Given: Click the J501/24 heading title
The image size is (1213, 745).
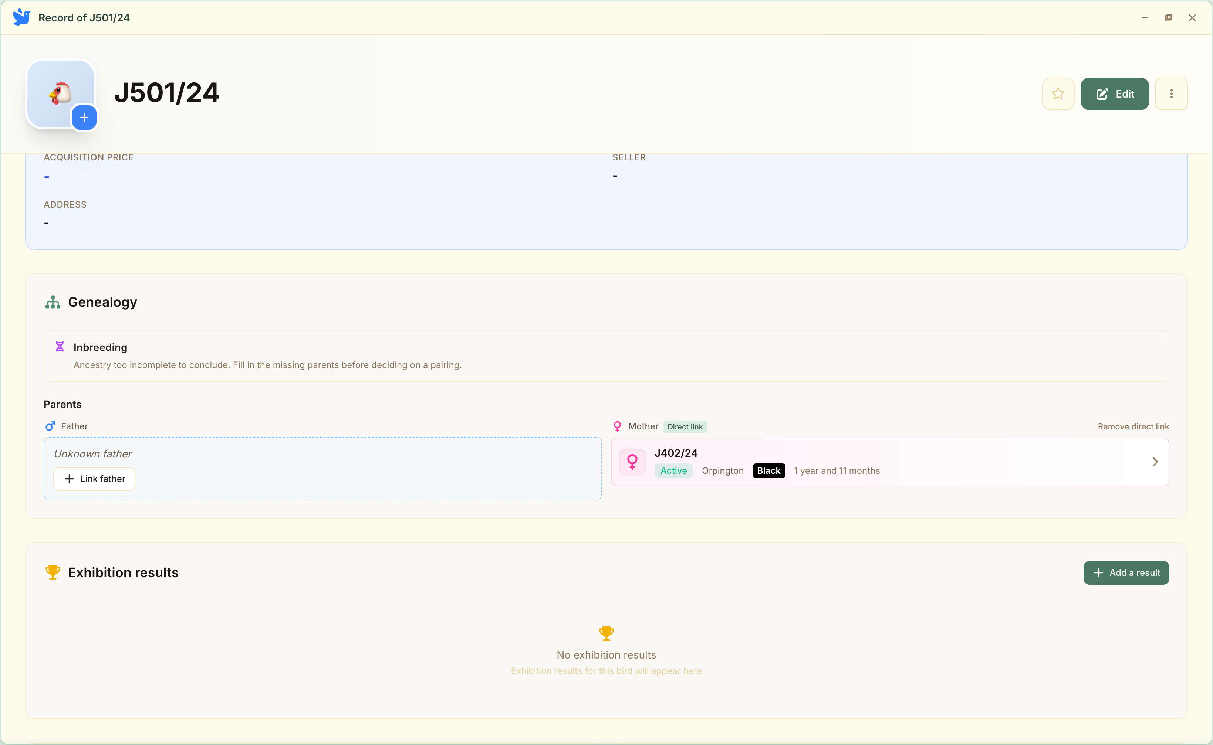Looking at the screenshot, I should point(167,93).
